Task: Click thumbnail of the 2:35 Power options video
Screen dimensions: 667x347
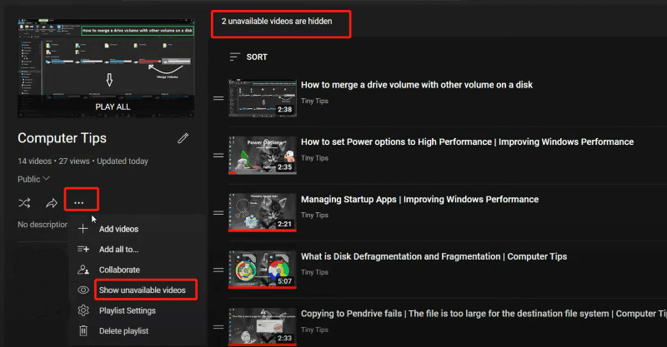Action: [x=262, y=155]
